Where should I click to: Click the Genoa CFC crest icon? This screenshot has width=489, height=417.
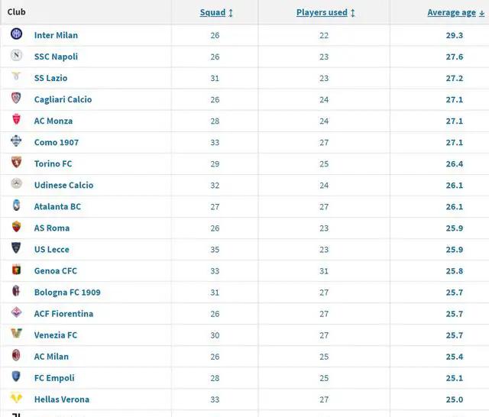16,270
